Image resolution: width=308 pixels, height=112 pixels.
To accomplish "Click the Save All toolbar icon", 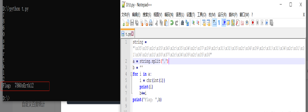I will click(x=137, y=23).
